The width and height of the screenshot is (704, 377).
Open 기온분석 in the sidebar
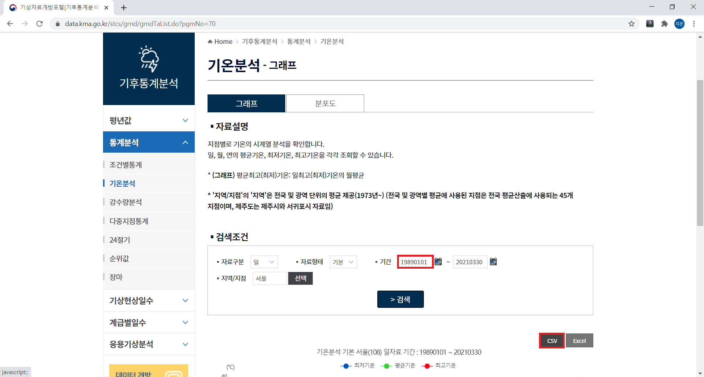[x=122, y=183]
